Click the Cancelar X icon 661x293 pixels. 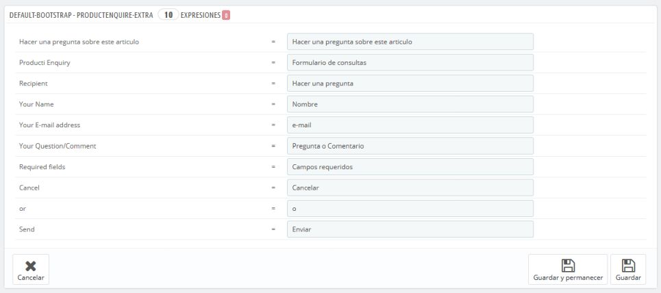click(30, 265)
